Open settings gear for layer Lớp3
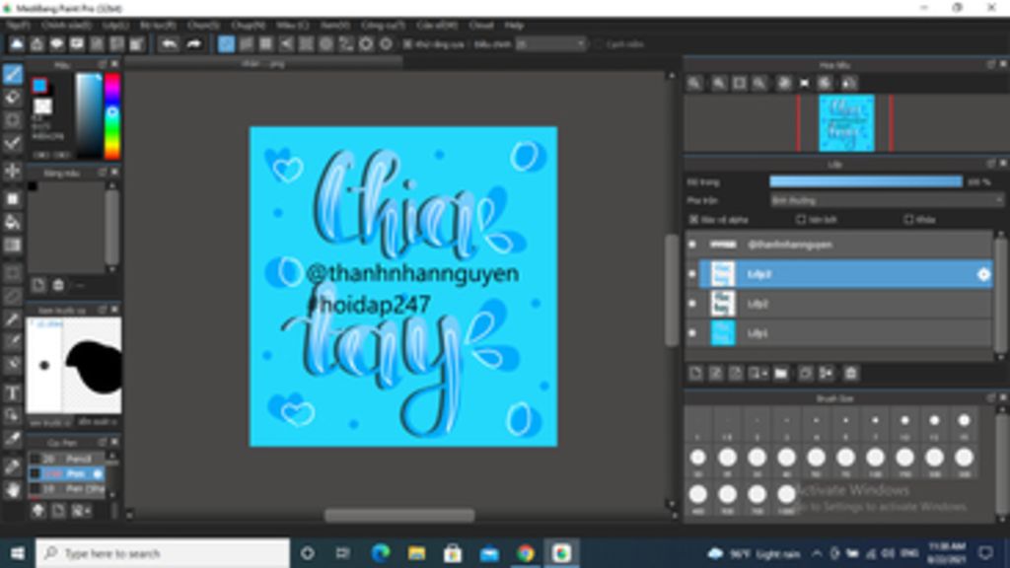Screen dimensions: 1010x568 983,274
